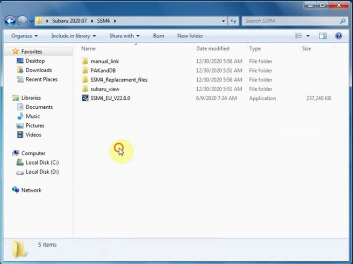Screen dimensions: 353x264
Task: Click the folder icon in address bar
Action: [39, 21]
